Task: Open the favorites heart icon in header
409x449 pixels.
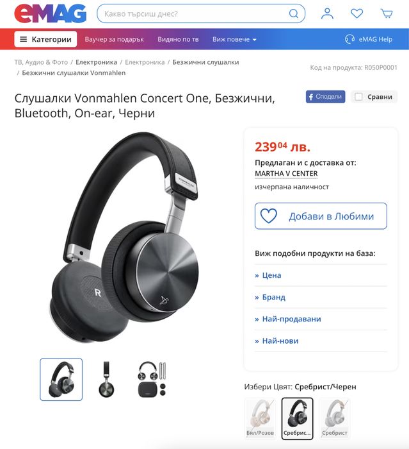Action: (357, 13)
